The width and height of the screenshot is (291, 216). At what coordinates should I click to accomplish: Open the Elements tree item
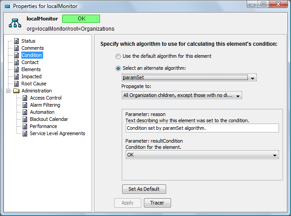31,69
